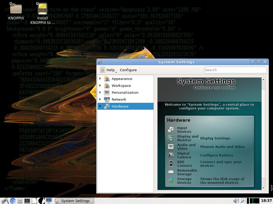Image resolution: width=273 pixels, height=204 pixels.
Task: Select the Network label in the tree
Action: [x=119, y=99]
